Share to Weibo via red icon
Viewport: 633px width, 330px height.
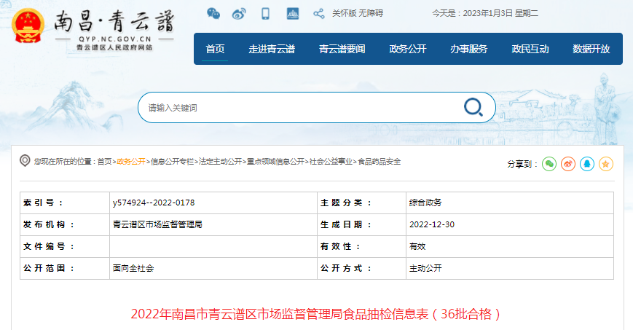click(568, 164)
